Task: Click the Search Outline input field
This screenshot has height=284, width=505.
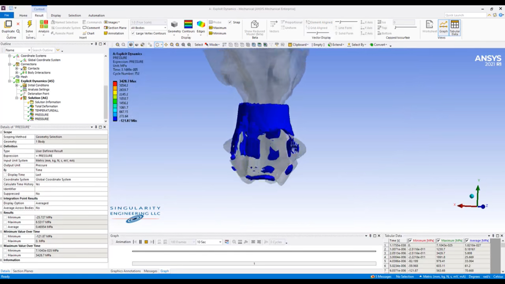Action: click(43, 50)
